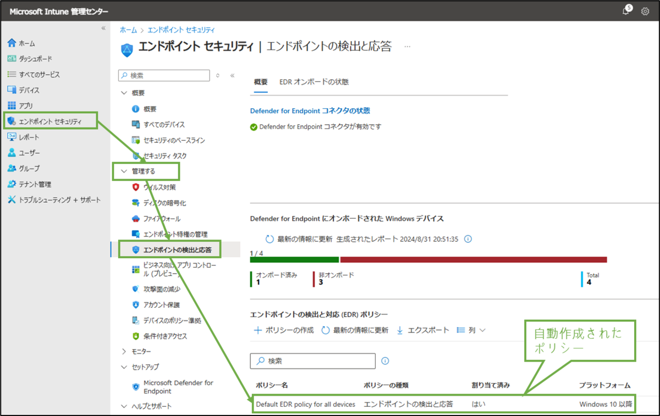Select エンドポイント特権の管理 menu item
Viewport: 660px width, 416px height.
click(x=175, y=234)
